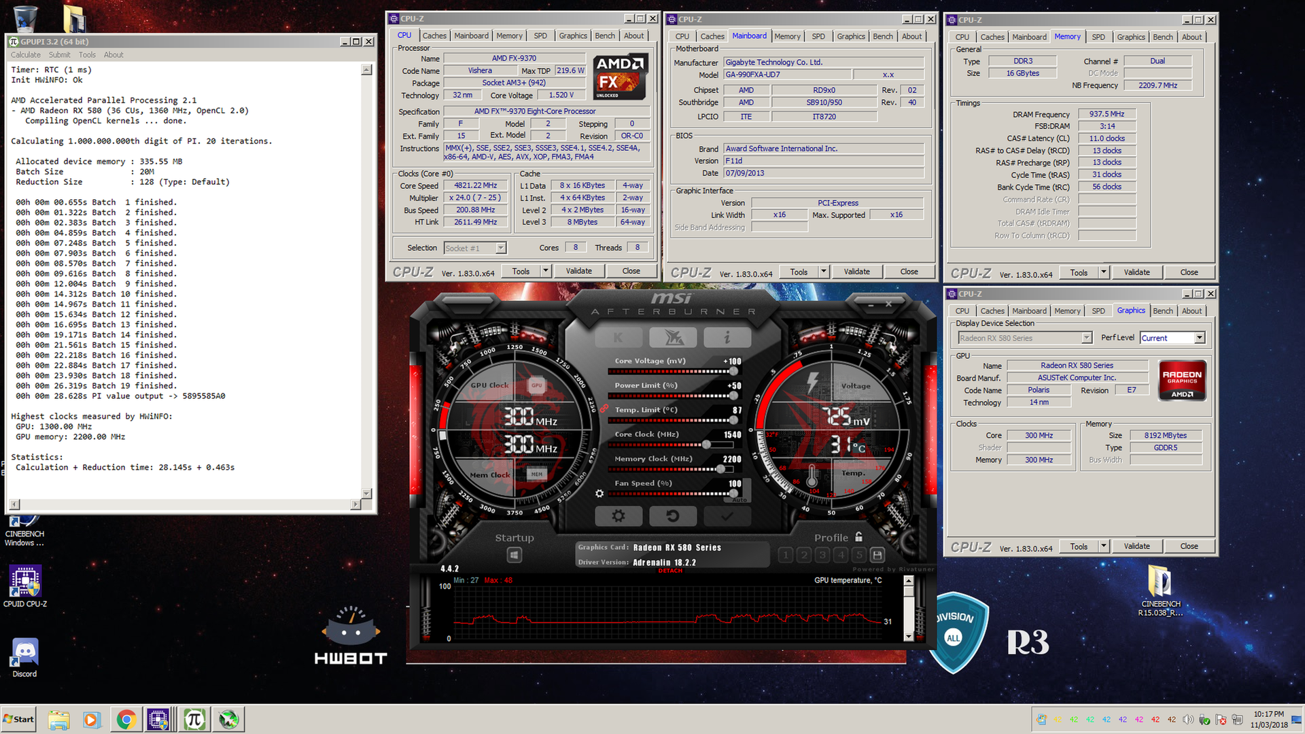Click the system clock in tray
1305x734 pixels.
coord(1268,719)
